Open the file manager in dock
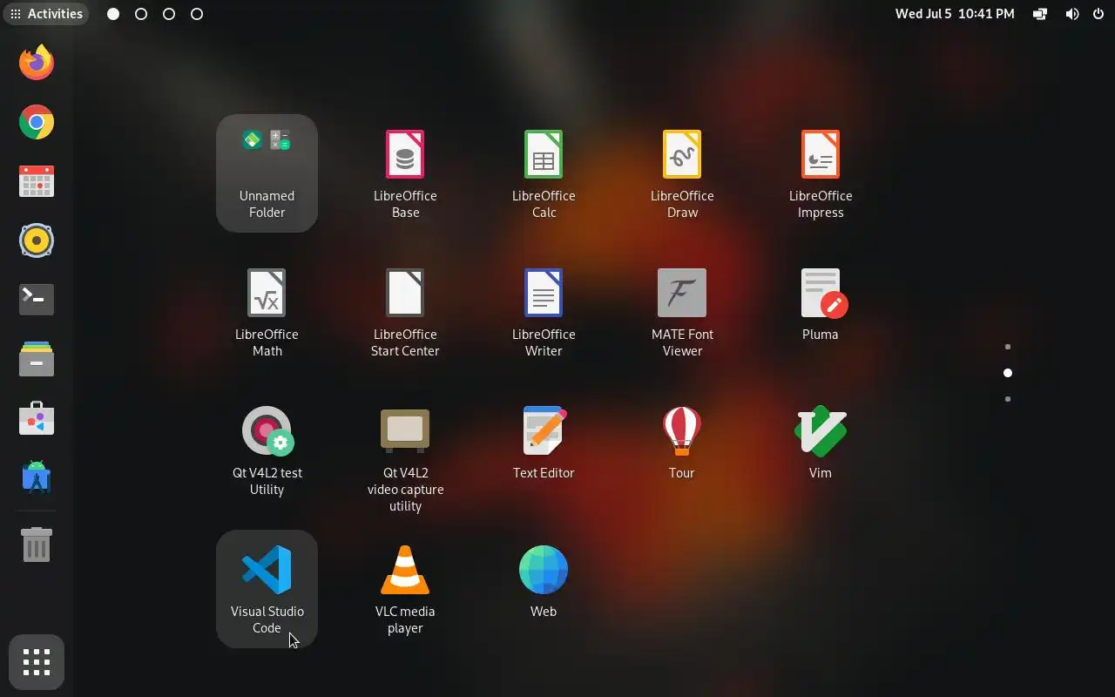The image size is (1115, 697). (x=37, y=359)
